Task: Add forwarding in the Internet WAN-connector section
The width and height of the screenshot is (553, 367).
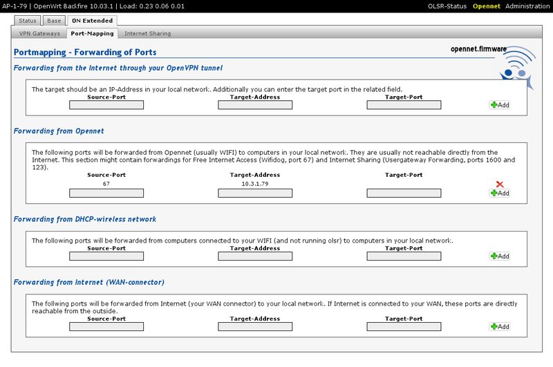Action: point(499,326)
